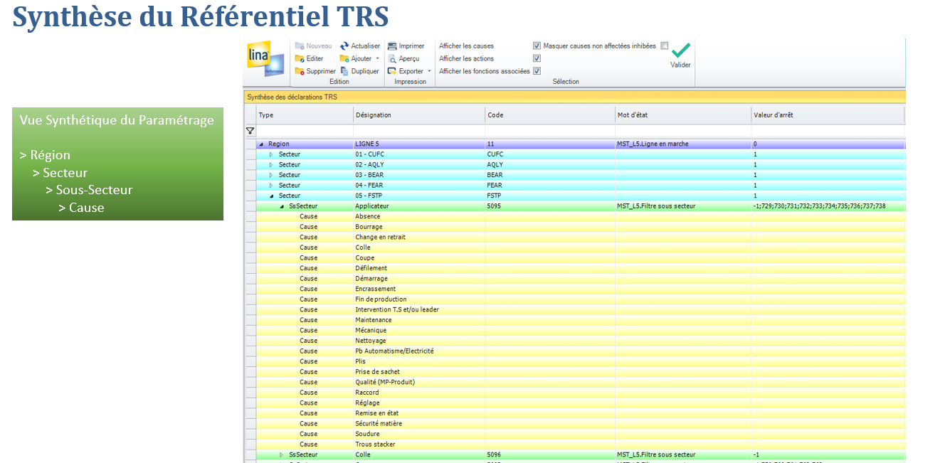Viewport: 945px width, 463px height.
Task: Click the Nouveau toolbar icon
Action: tap(300, 46)
